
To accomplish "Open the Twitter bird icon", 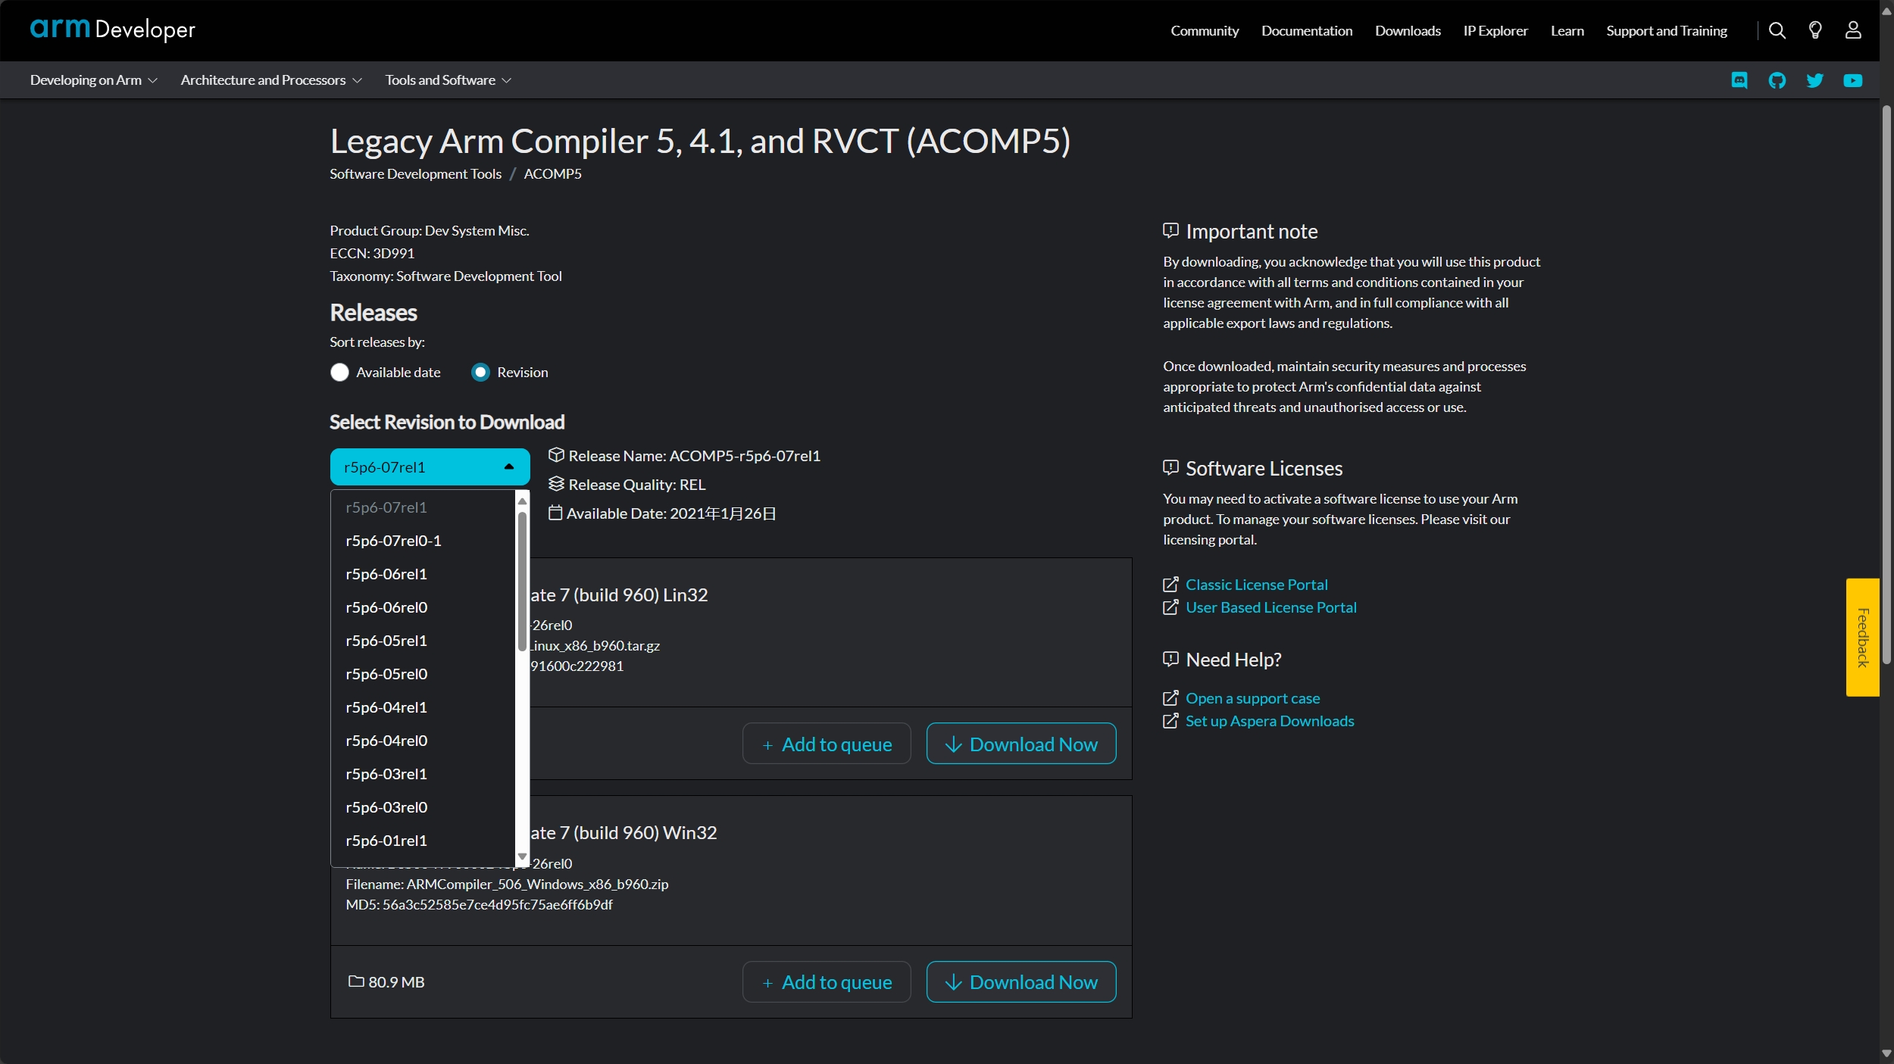I will pos(1814,80).
